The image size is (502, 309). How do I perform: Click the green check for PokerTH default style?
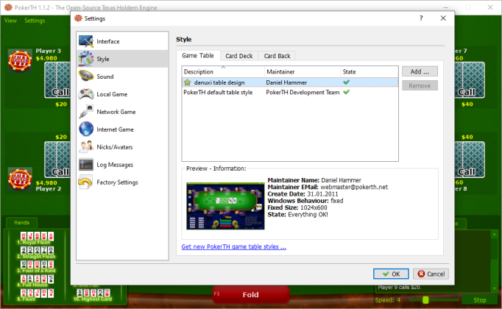click(346, 92)
